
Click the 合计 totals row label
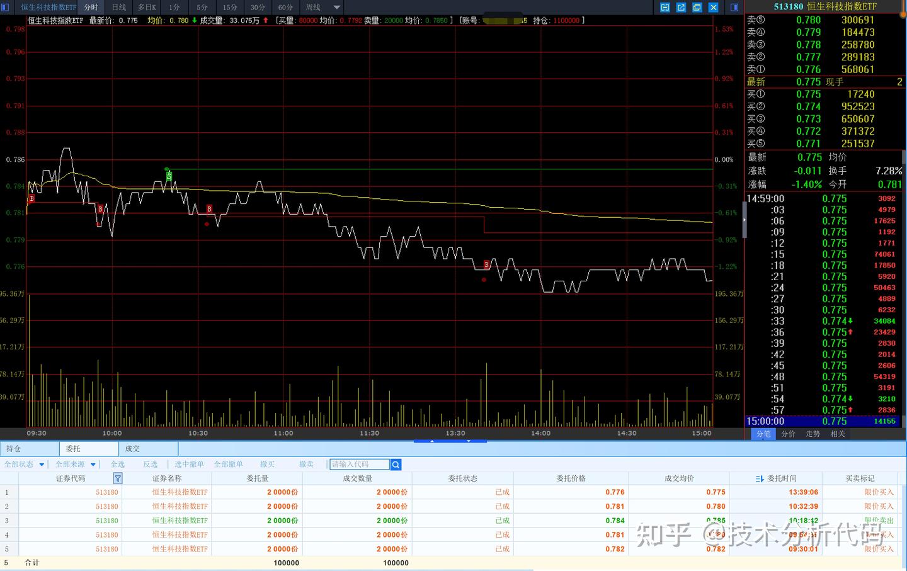click(x=31, y=563)
